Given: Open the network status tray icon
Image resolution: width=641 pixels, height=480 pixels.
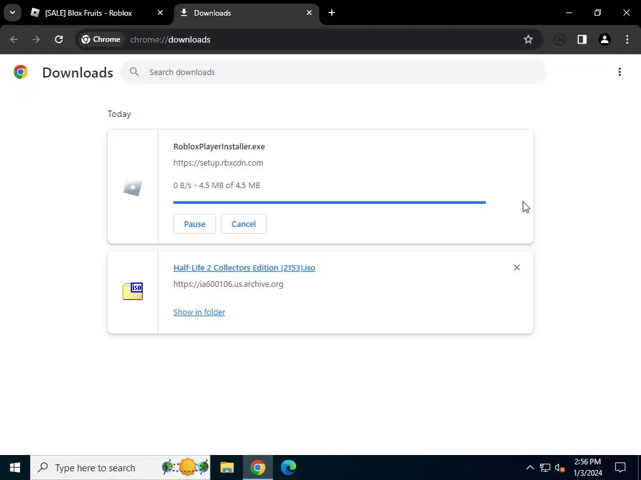Looking at the screenshot, I should tap(545, 467).
